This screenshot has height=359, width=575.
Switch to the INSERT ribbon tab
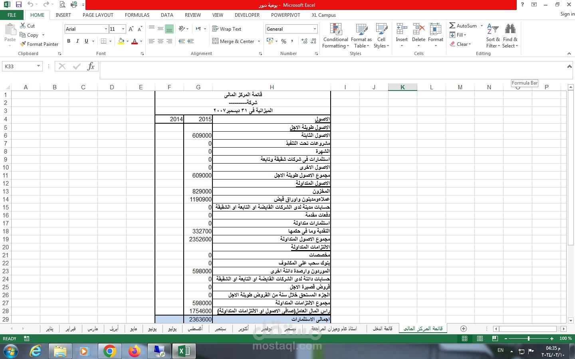point(63,15)
